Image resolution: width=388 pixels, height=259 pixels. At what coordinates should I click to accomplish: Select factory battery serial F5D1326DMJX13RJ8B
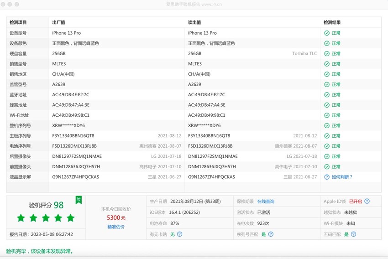(x=74, y=146)
